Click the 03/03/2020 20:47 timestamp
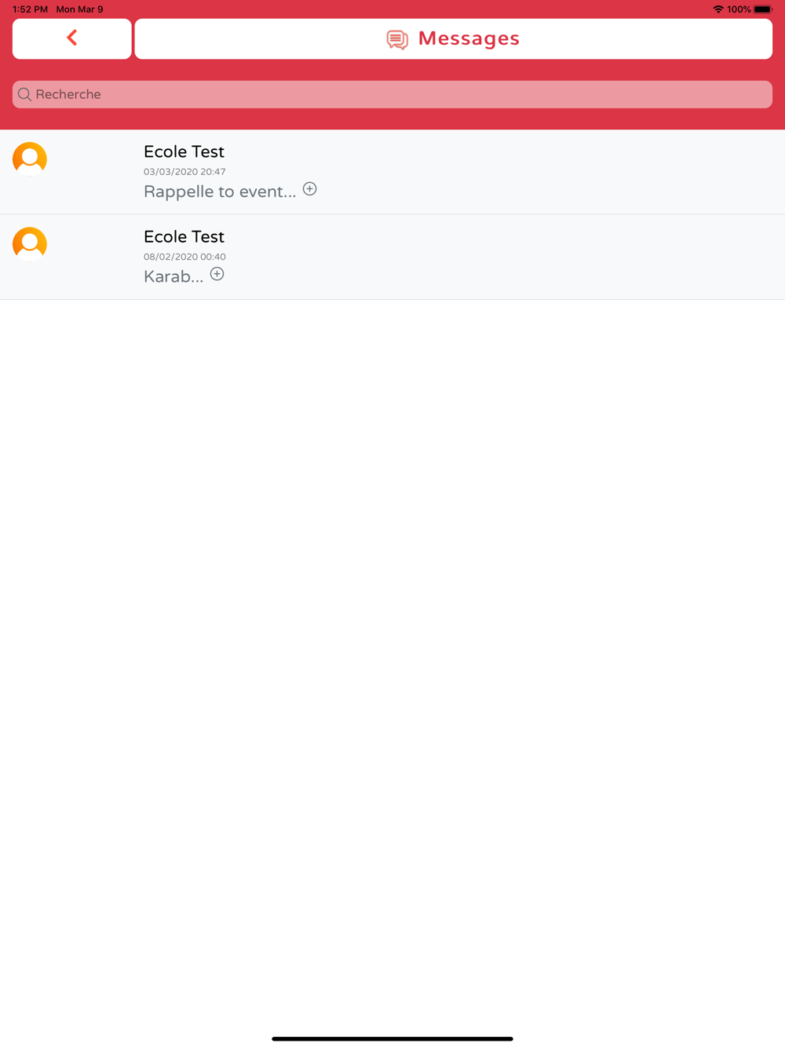785x1047 pixels. click(x=184, y=171)
